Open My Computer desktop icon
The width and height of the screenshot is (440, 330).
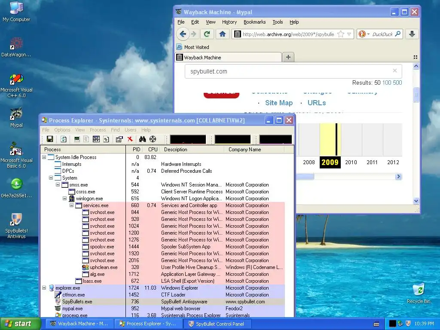(16, 12)
